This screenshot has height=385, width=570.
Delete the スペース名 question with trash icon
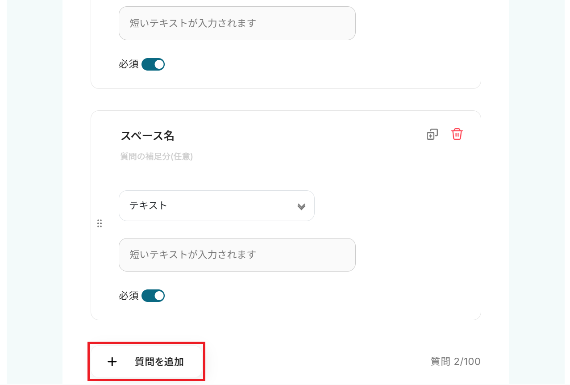coord(457,134)
